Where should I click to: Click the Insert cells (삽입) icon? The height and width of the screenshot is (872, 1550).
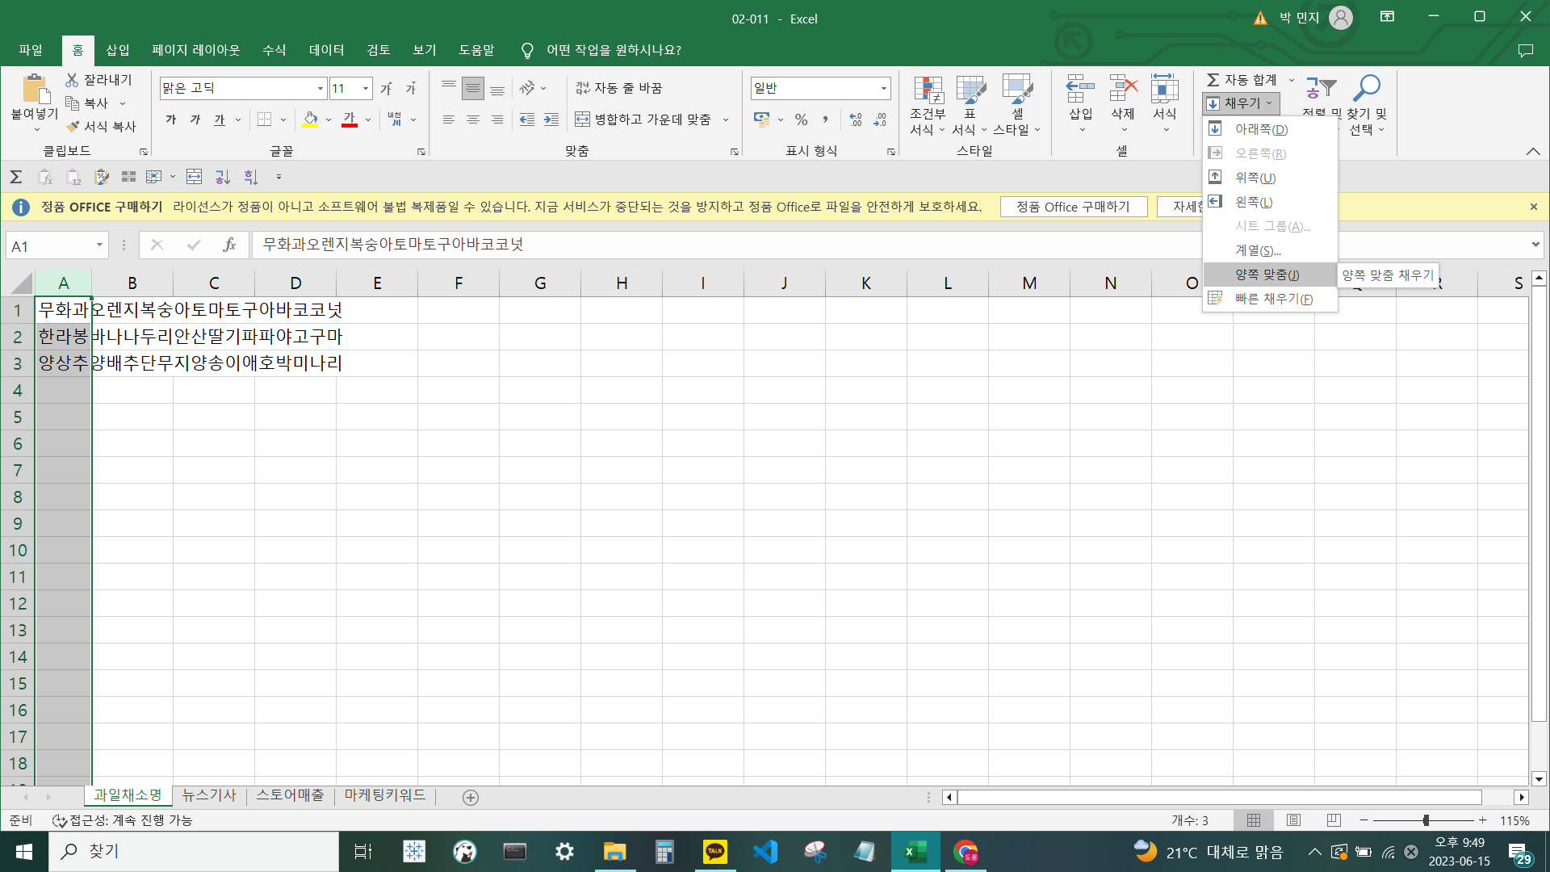(1080, 89)
